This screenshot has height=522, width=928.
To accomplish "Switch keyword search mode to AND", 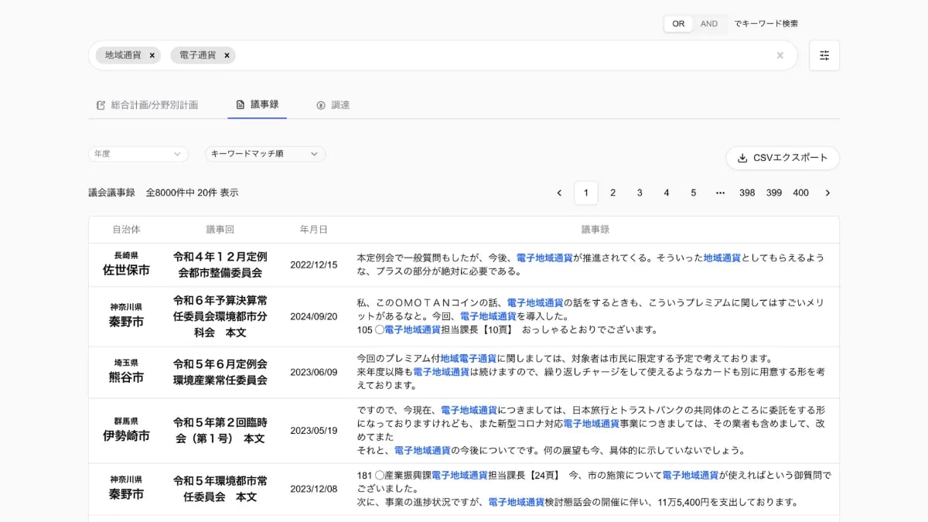I will pyautogui.click(x=708, y=23).
